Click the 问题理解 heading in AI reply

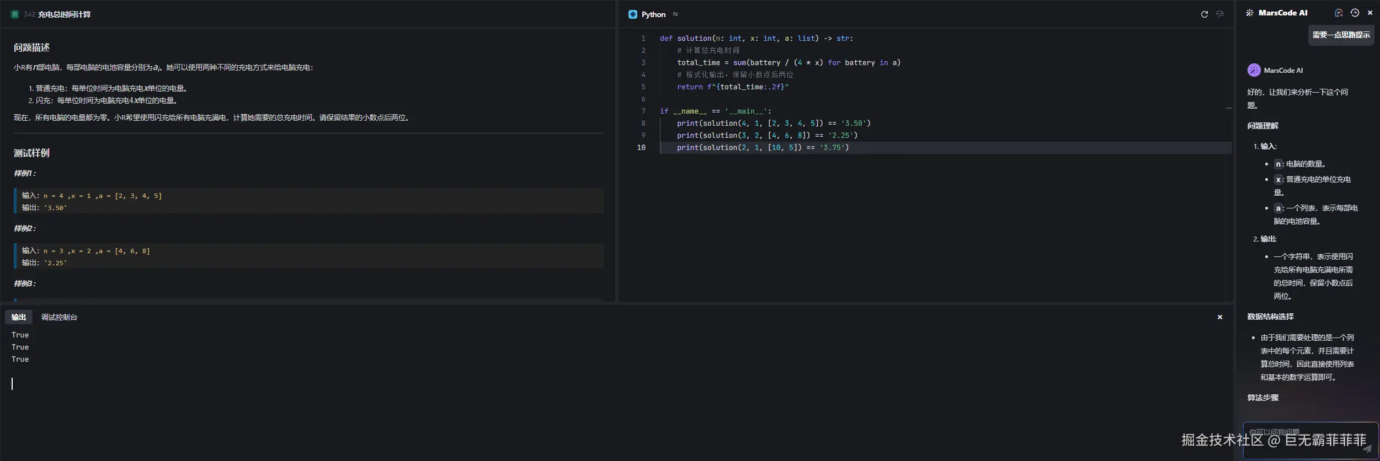coord(1262,126)
